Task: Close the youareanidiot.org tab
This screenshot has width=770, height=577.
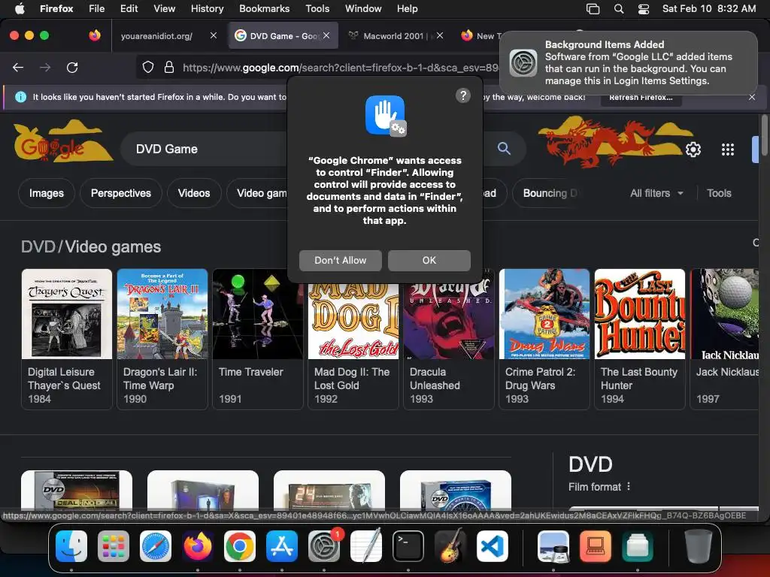Action: click(213, 35)
